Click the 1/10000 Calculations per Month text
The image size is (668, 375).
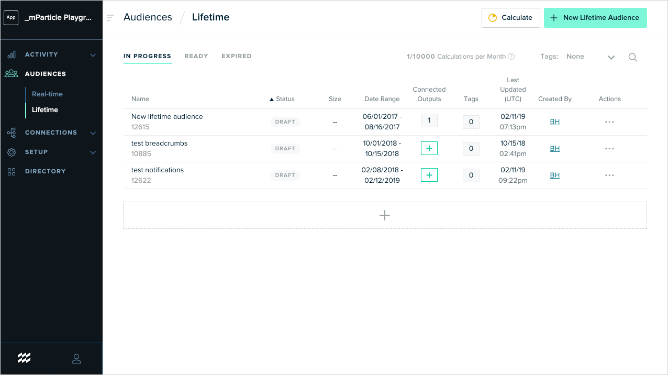coord(456,57)
